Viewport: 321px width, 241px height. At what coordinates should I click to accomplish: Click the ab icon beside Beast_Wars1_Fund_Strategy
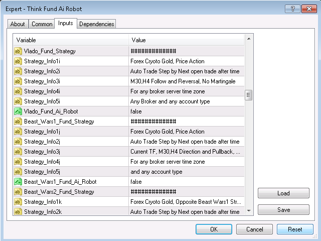(x=18, y=122)
